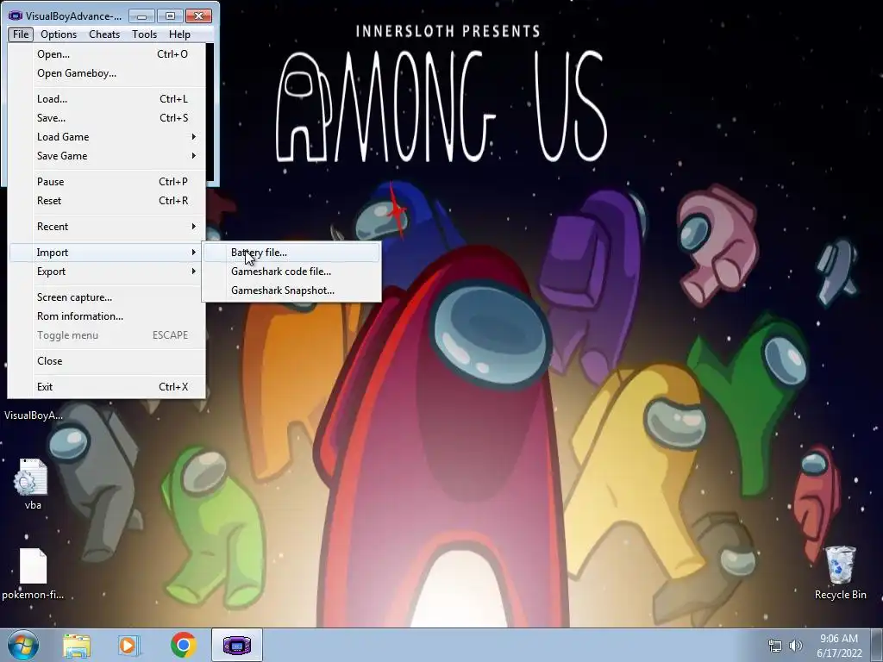The image size is (883, 662).
Task: Choose Exit in the File menu
Action: pos(107,387)
